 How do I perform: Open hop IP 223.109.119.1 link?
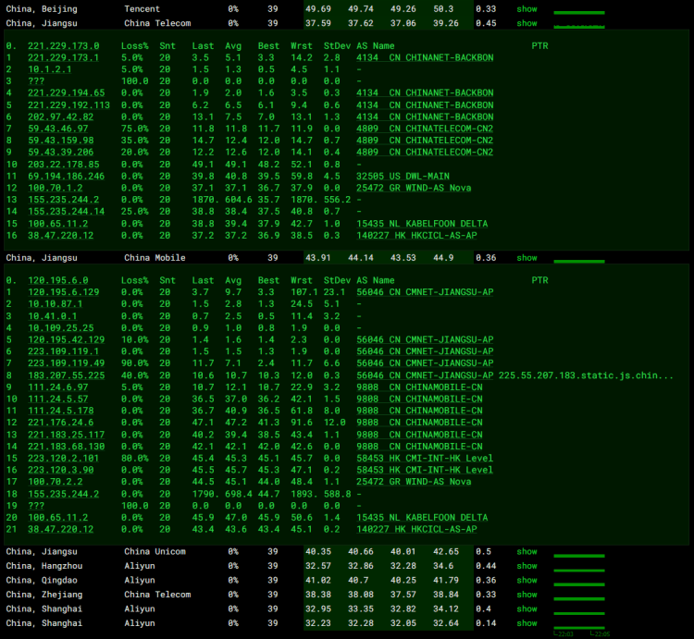click(63, 351)
